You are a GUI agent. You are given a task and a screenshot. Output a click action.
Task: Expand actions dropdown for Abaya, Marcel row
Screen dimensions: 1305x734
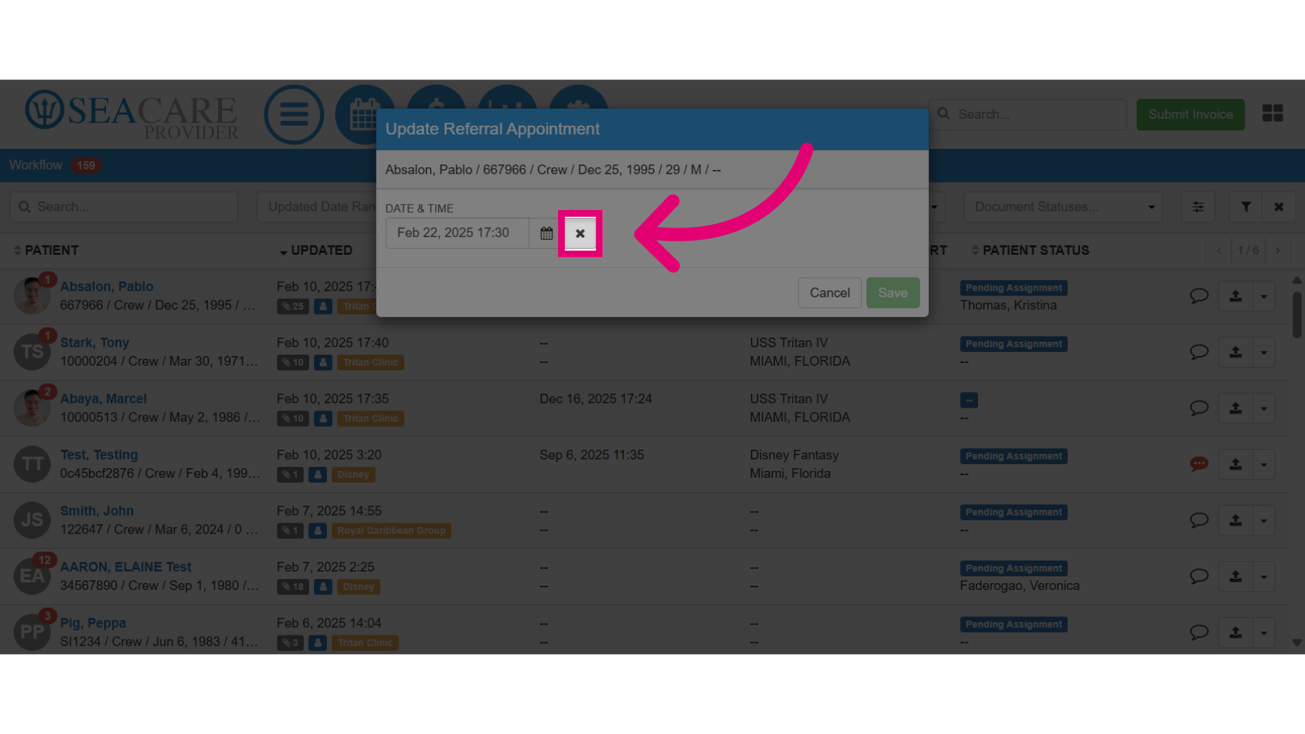pyautogui.click(x=1264, y=408)
